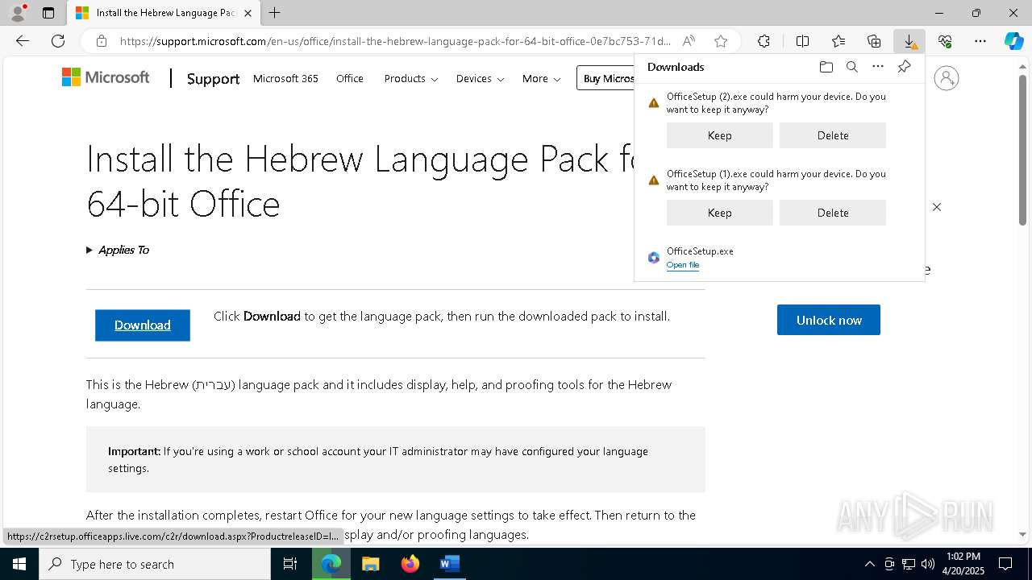The image size is (1032, 580).
Task: Open the tab actions menu icon
Action: (48, 13)
